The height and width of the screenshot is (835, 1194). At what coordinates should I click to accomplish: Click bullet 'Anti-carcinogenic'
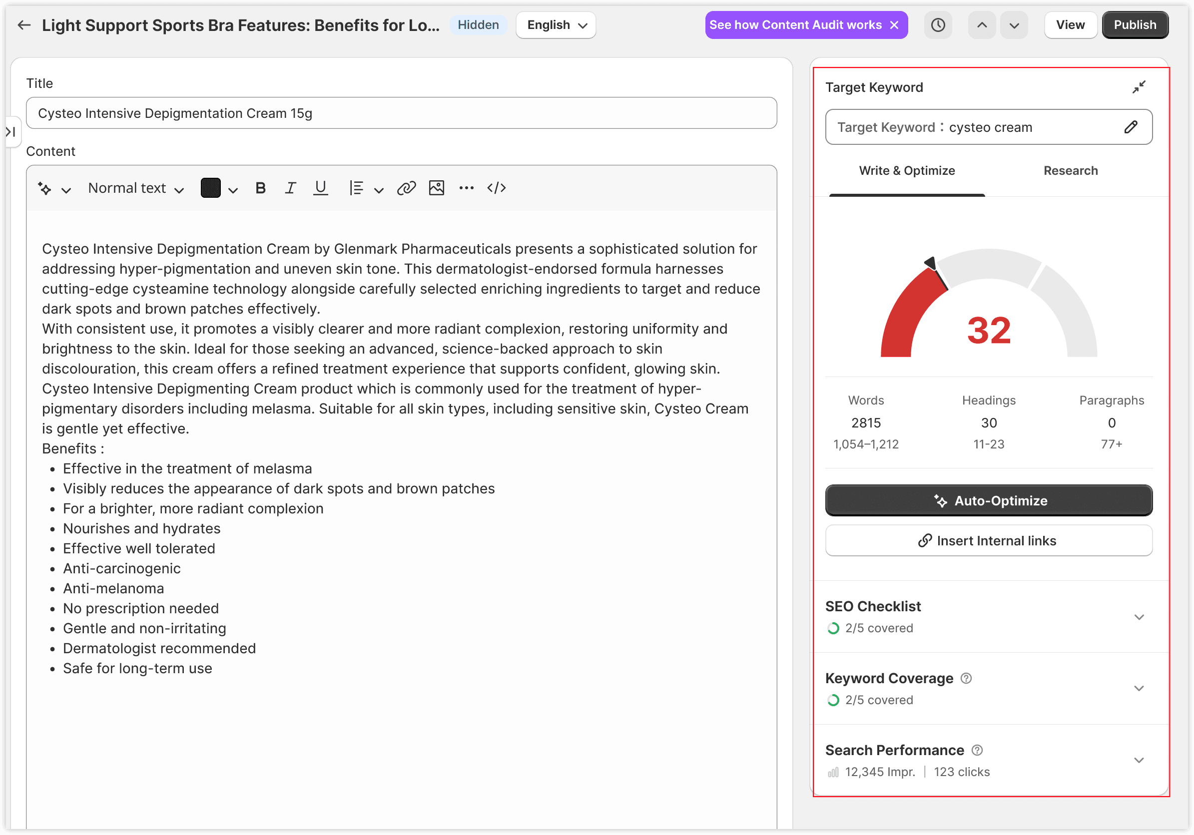(122, 568)
